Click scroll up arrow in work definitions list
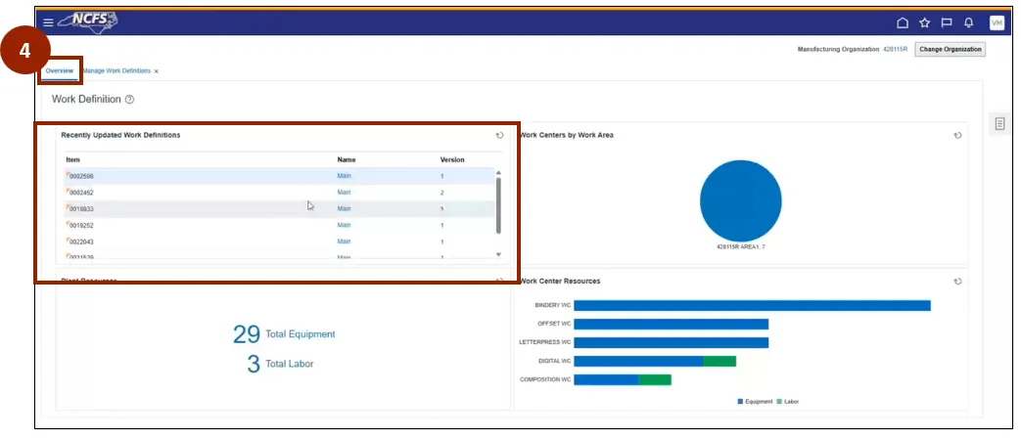The width and height of the screenshot is (1021, 438). pos(499,173)
